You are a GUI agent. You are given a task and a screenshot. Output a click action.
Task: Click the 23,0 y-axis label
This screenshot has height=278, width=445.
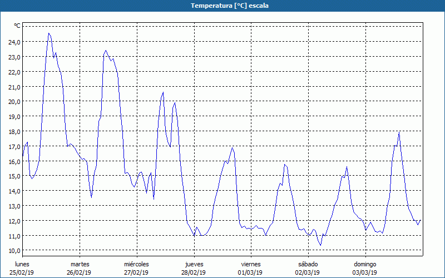[x=14, y=57]
